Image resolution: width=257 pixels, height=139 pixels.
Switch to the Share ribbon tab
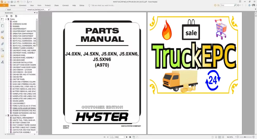tap(57, 5)
